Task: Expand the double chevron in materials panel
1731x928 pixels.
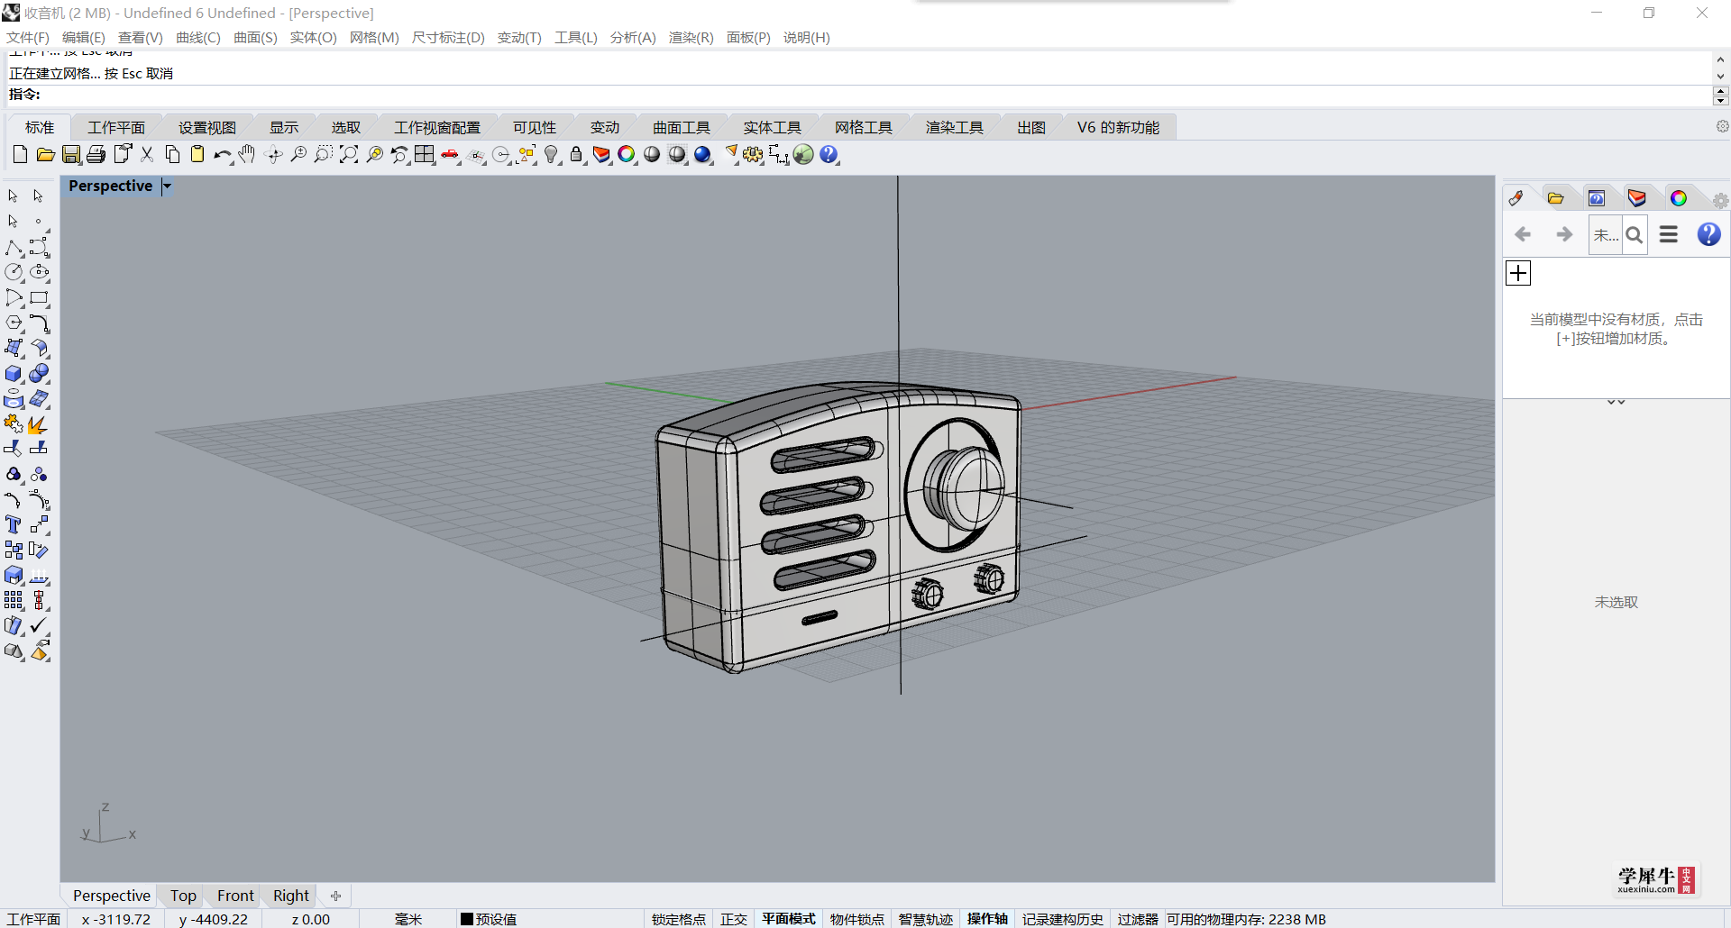Action: pyautogui.click(x=1617, y=402)
